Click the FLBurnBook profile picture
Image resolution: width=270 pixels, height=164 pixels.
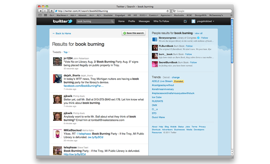(x=155, y=48)
